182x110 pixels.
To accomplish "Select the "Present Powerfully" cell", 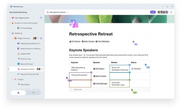I will click(x=80, y=76).
